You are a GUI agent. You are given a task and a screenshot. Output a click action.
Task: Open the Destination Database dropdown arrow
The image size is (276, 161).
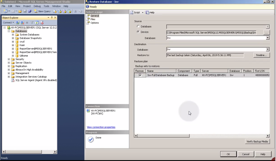tap(268, 49)
